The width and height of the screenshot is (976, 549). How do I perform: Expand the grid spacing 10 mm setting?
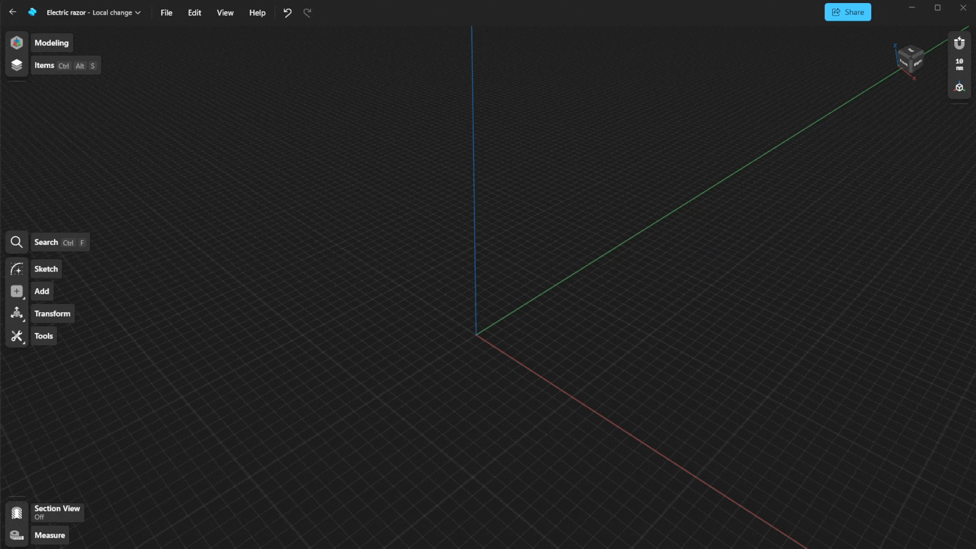[x=959, y=65]
